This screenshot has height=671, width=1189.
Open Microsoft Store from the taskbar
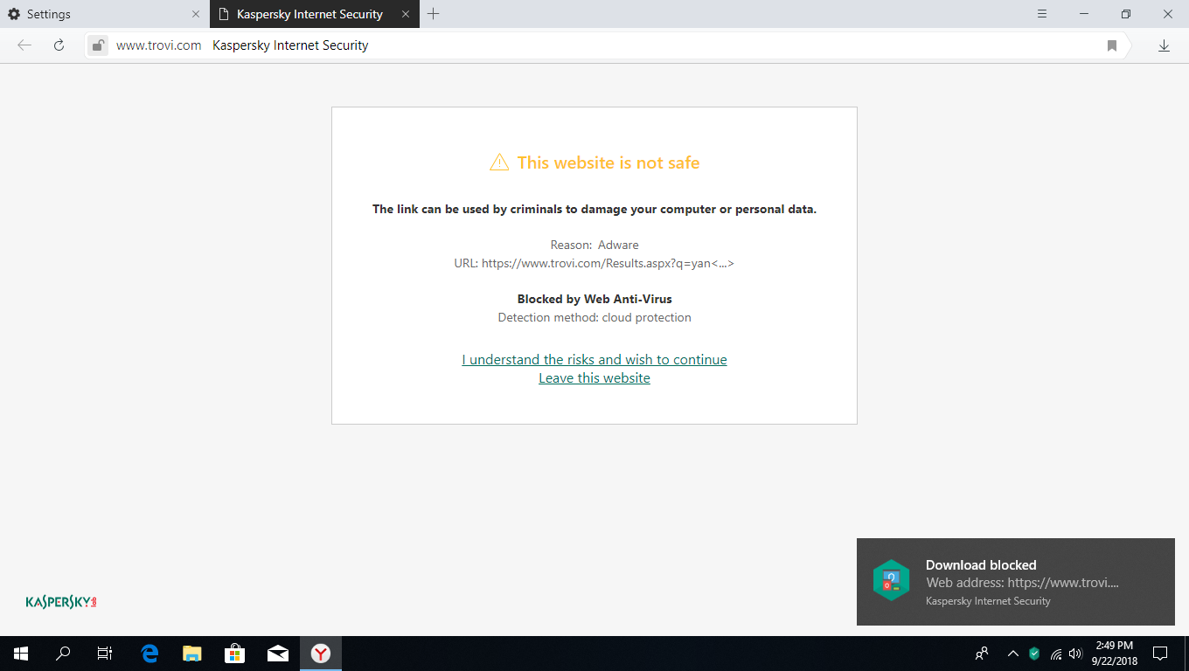click(235, 654)
